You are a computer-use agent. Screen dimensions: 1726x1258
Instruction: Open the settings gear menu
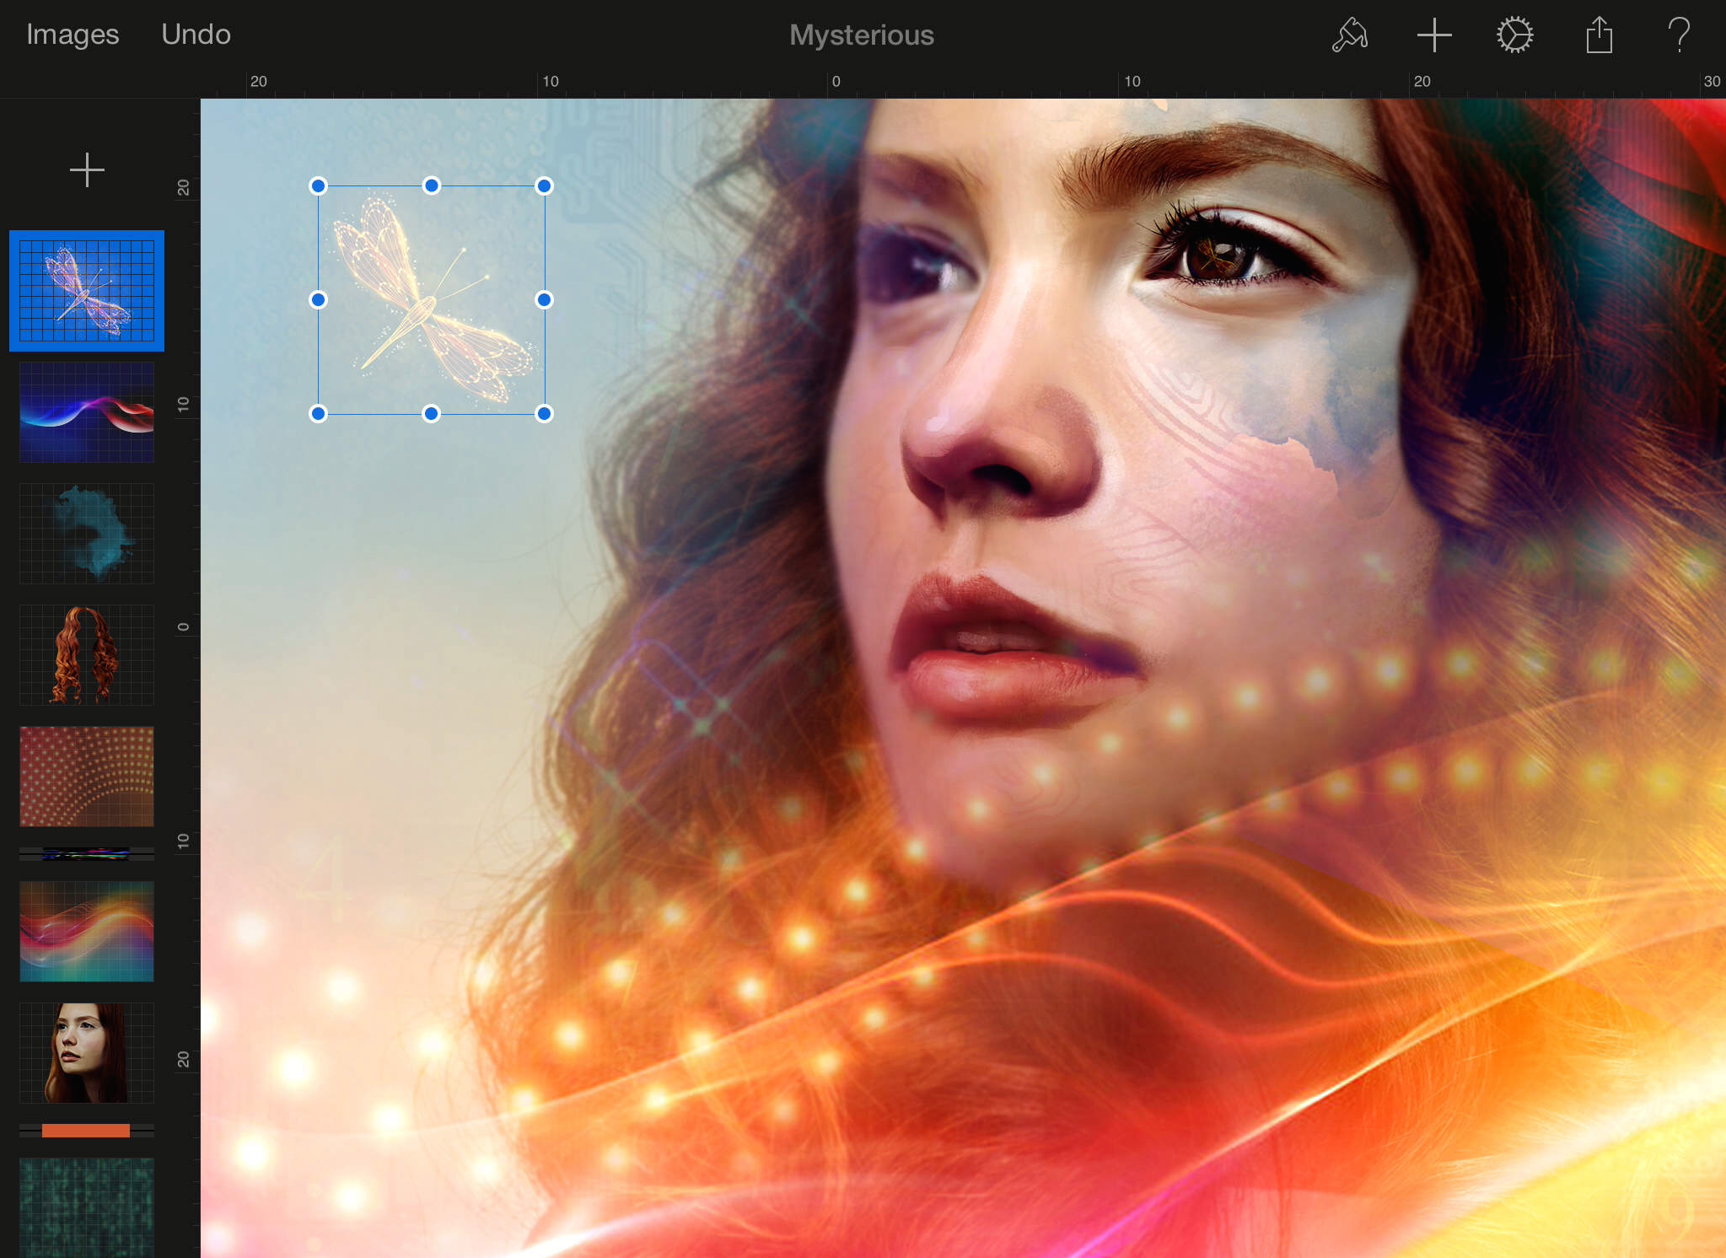click(x=1514, y=35)
